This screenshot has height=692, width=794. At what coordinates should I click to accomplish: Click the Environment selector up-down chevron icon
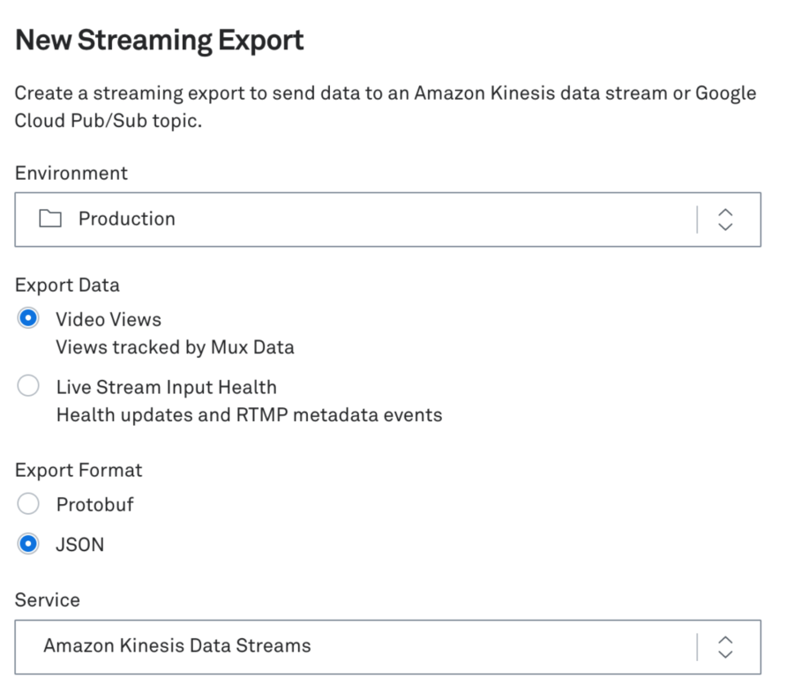coord(725,220)
